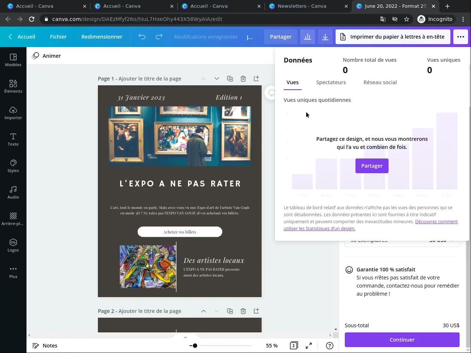The width and height of the screenshot is (471, 353).
Task: Duplicate Page 2
Action: coord(230,311)
